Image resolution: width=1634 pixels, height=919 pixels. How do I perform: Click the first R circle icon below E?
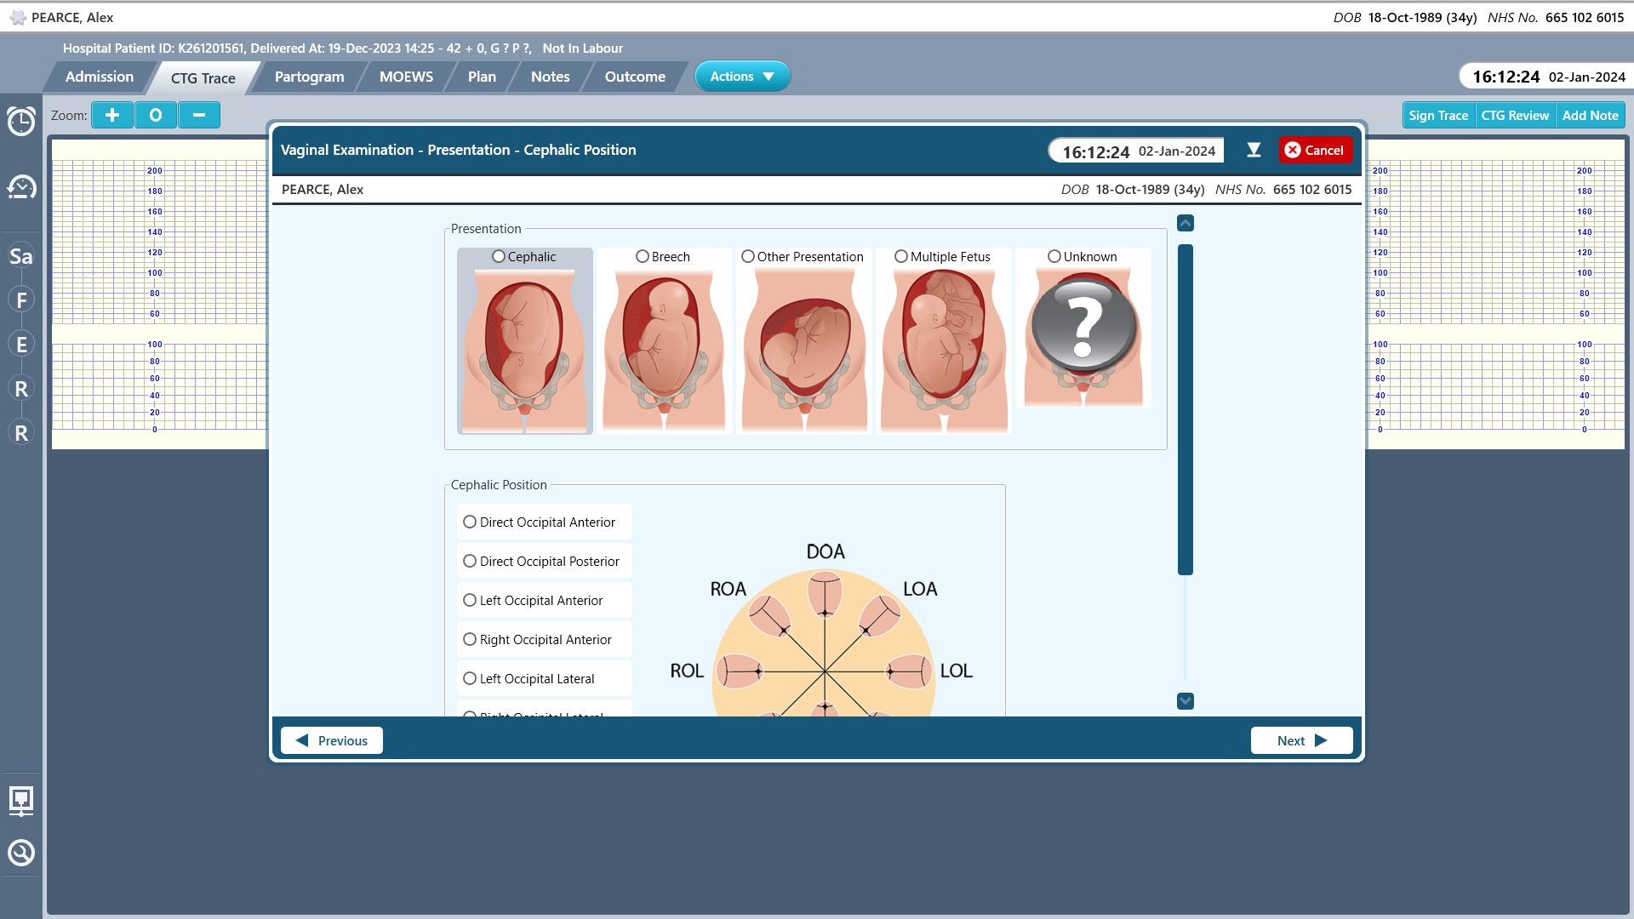coord(21,389)
